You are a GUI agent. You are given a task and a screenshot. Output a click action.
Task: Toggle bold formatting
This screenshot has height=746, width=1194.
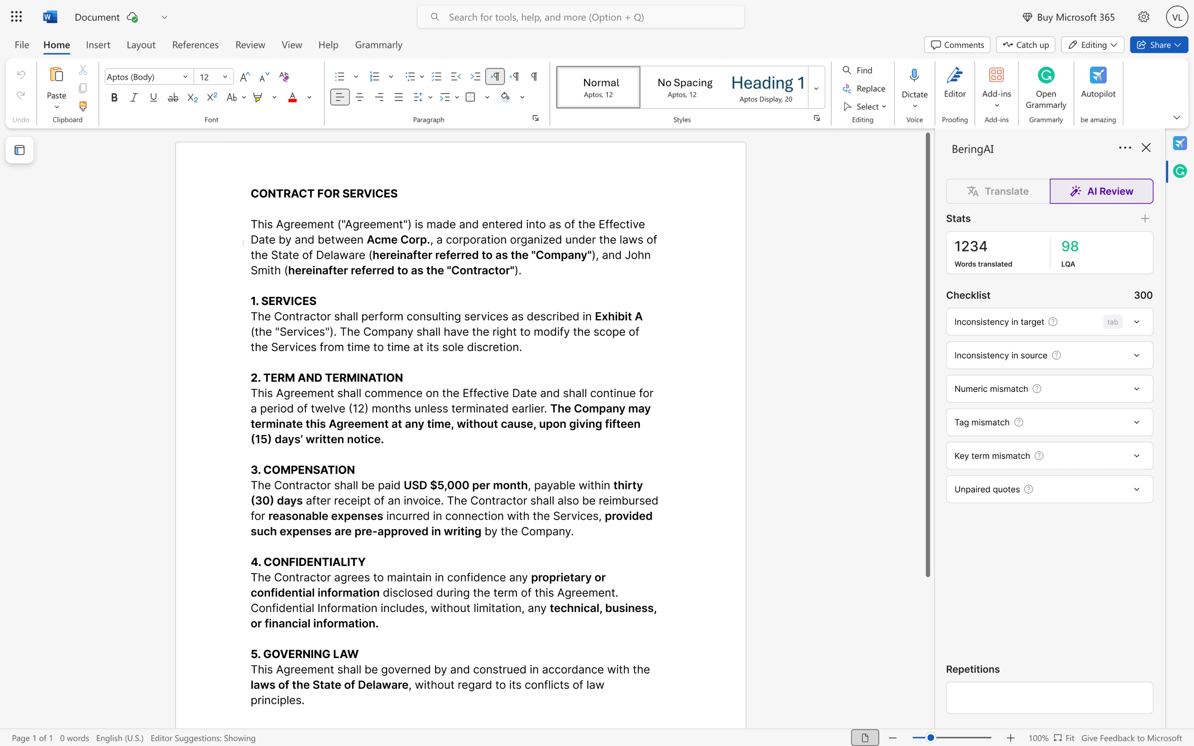pyautogui.click(x=114, y=97)
